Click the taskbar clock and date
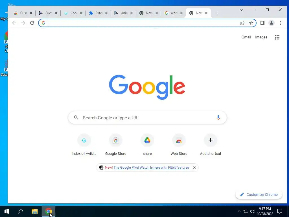Viewport: 289px width, 217px height. pos(265,211)
